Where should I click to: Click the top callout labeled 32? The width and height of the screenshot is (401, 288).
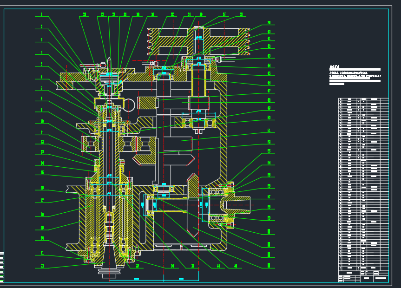point(172,14)
